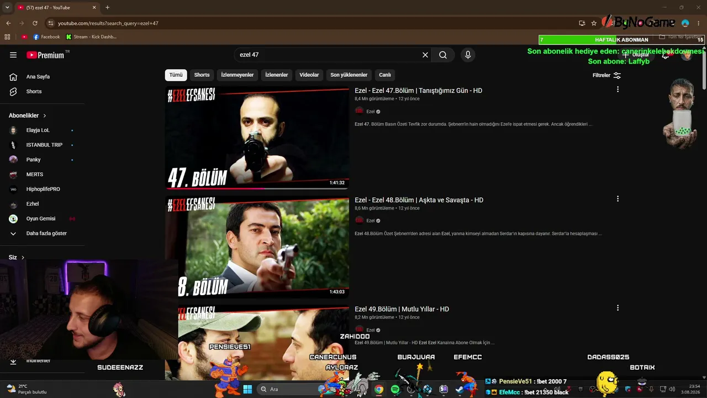Open the taskbar weather widget
Viewport: 707px width, 398px height.
coord(27,389)
